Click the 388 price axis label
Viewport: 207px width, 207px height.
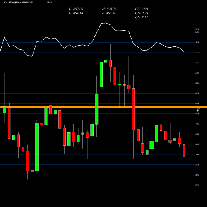coord(197,144)
